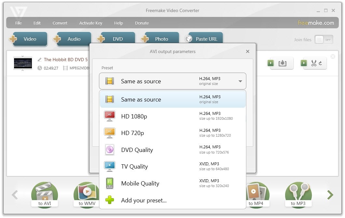The height and width of the screenshot is (218, 345).
Task: Click Add your preset option
Action: coord(144,200)
